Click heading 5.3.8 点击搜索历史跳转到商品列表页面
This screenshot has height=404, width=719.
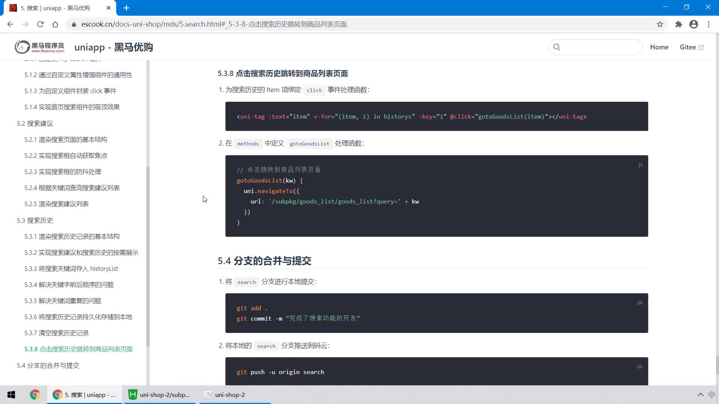(x=283, y=73)
